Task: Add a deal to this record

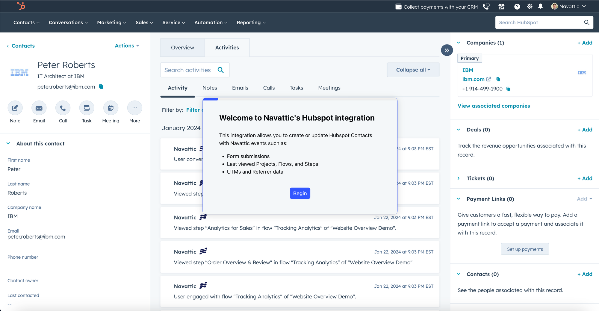Action: coord(585,130)
